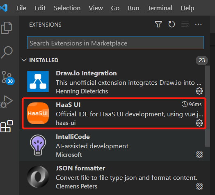Click publisher name Henning Dieterichs
The height and width of the screenshot is (195, 215).
click(82, 91)
